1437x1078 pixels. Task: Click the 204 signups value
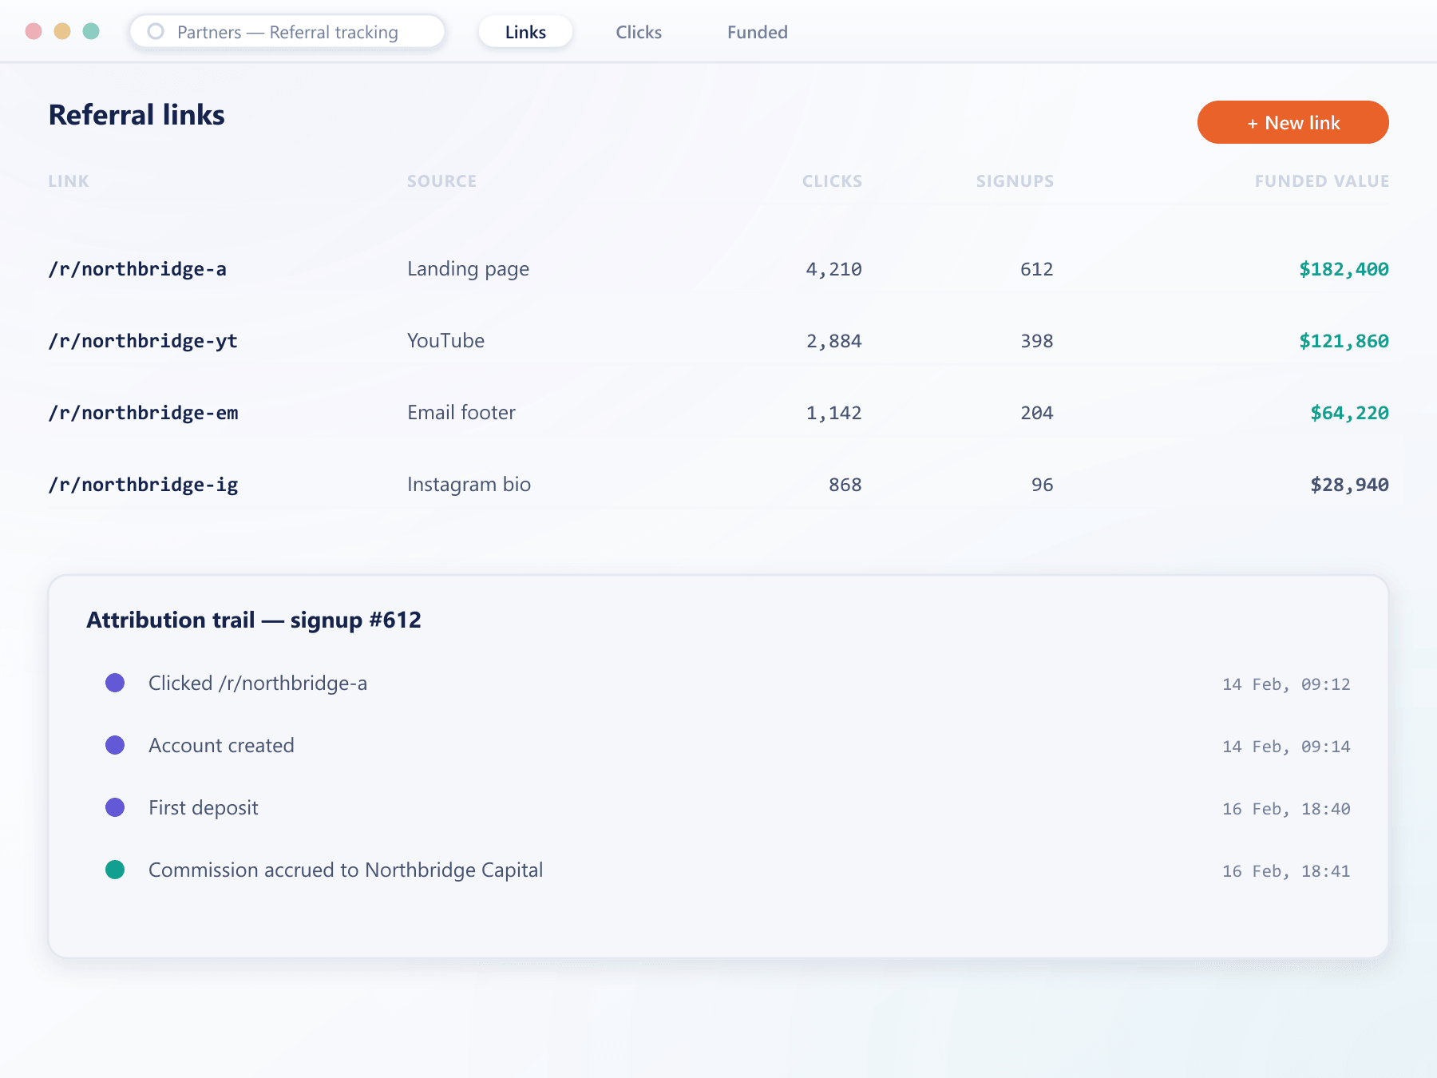pyautogui.click(x=1036, y=413)
